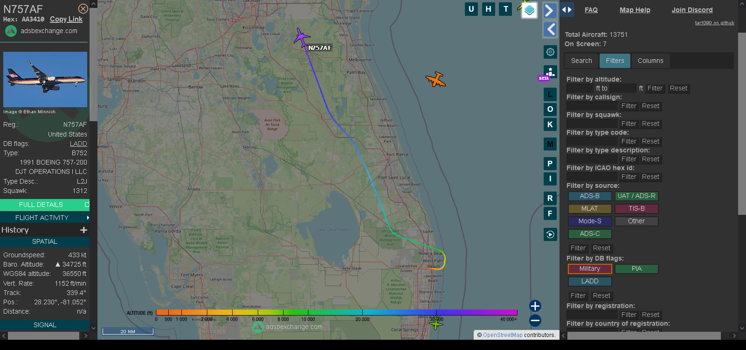Image resolution: width=746 pixels, height=350 pixels.
Task: Click the left-pointing chevron map button
Action: click(x=550, y=29)
